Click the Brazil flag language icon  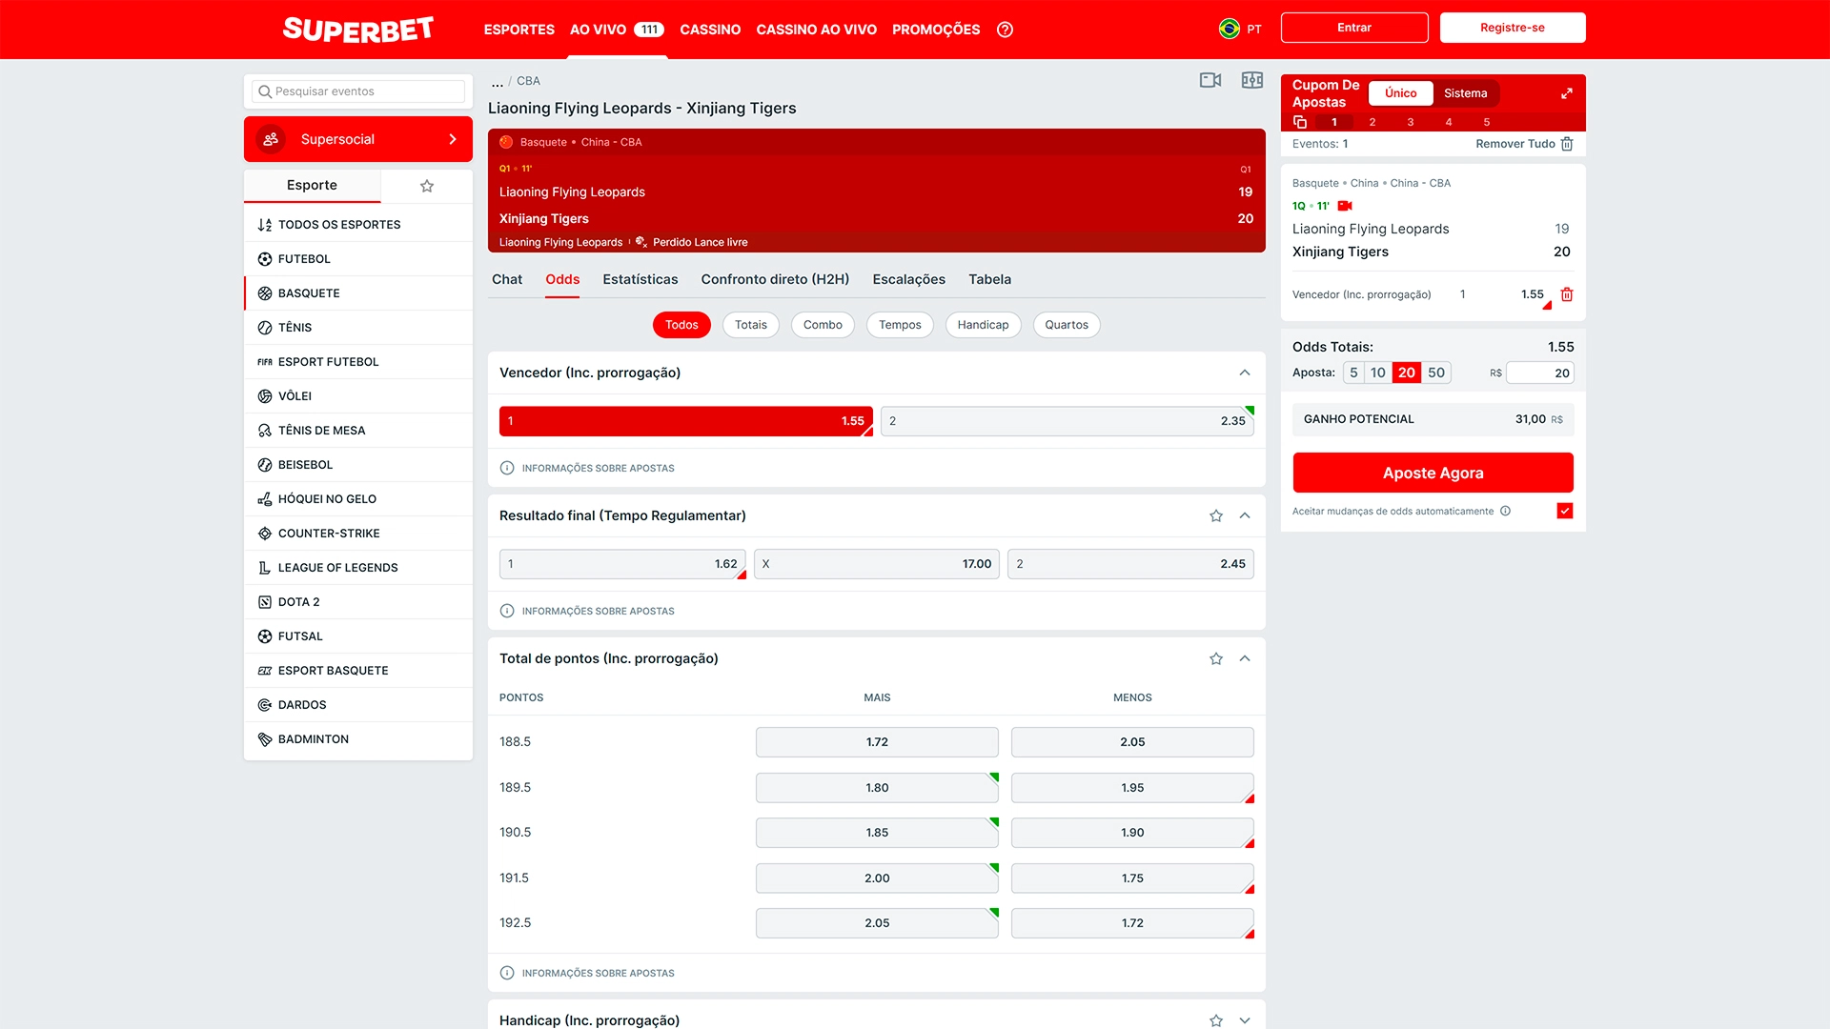pos(1229,29)
